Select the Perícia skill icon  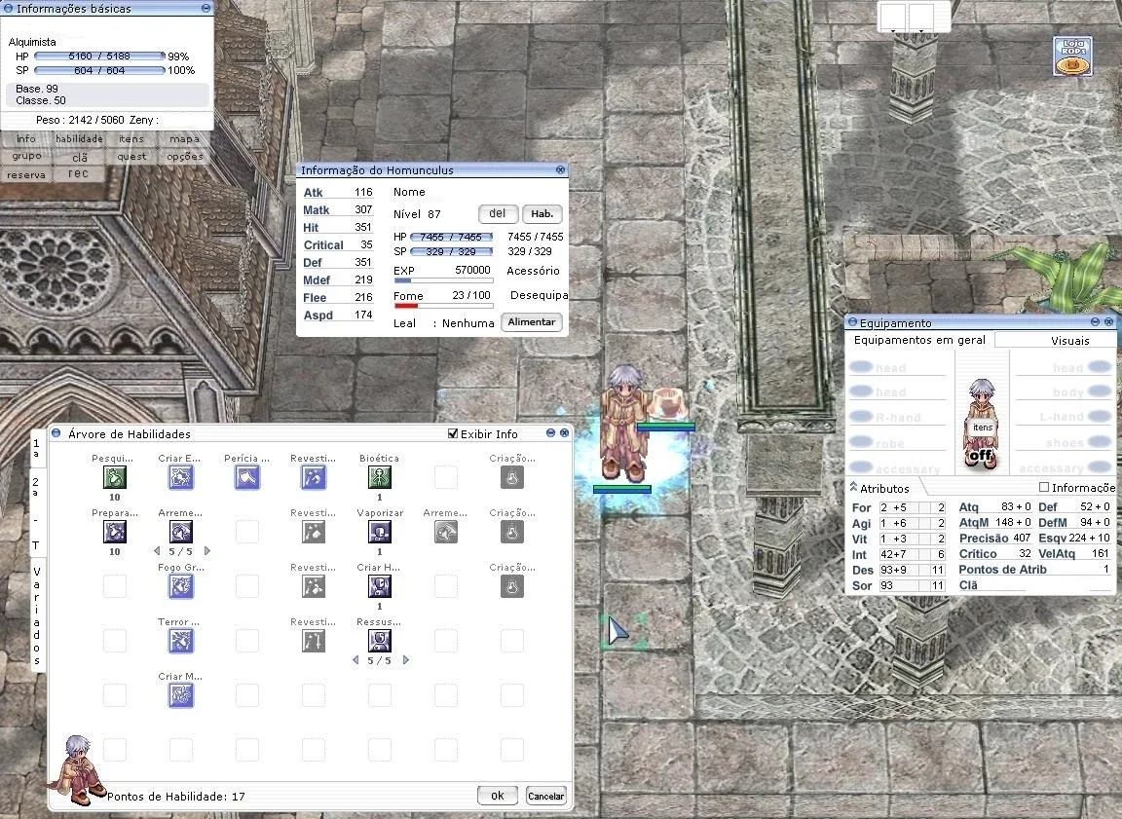click(x=246, y=477)
